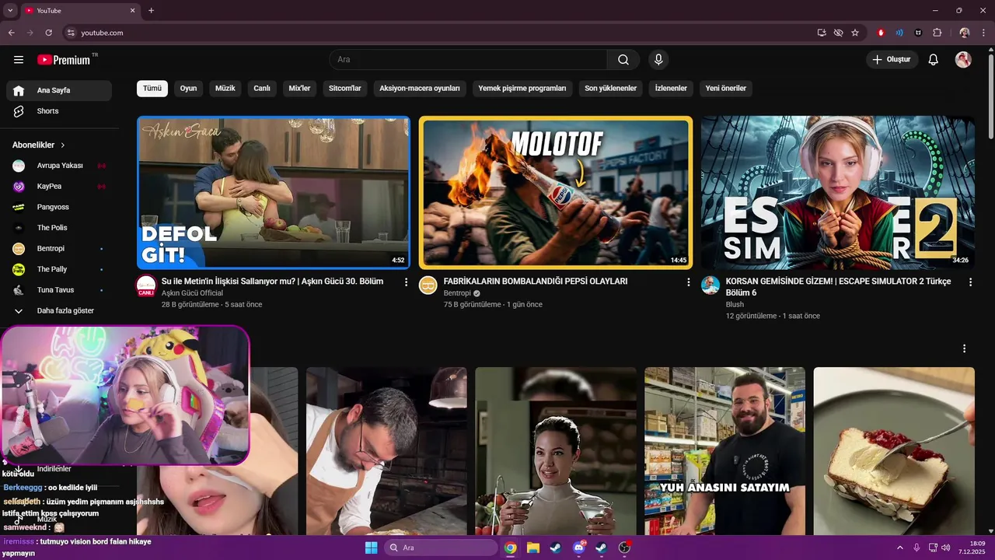
Task: Open volume control in system tray
Action: click(x=945, y=548)
